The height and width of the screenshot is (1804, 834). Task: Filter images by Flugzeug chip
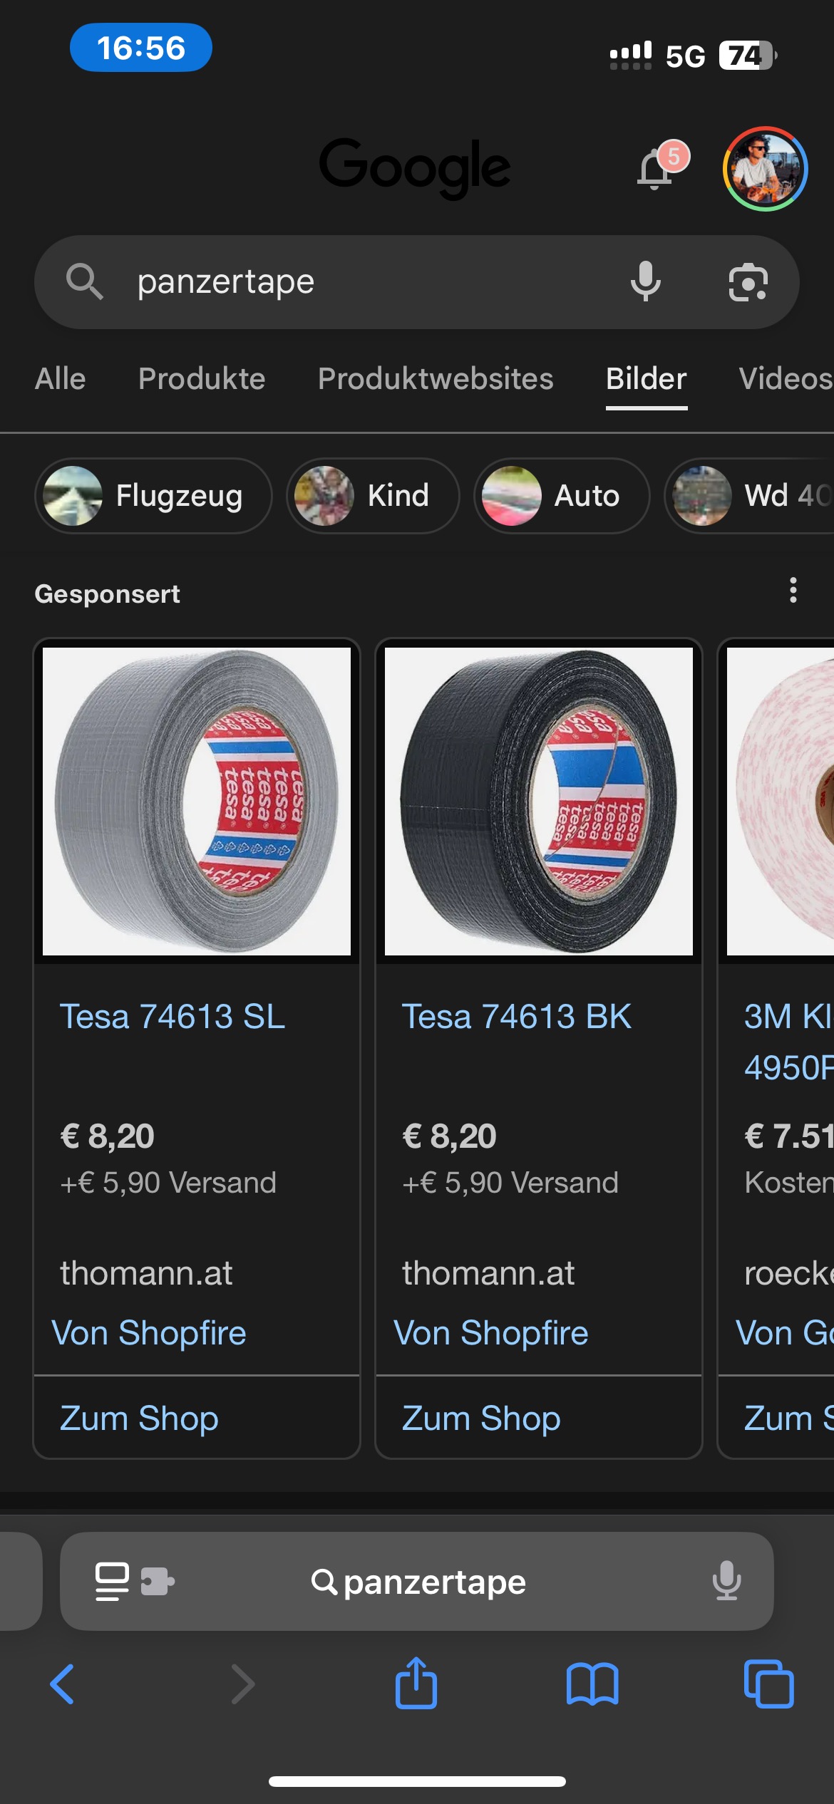[x=153, y=496]
